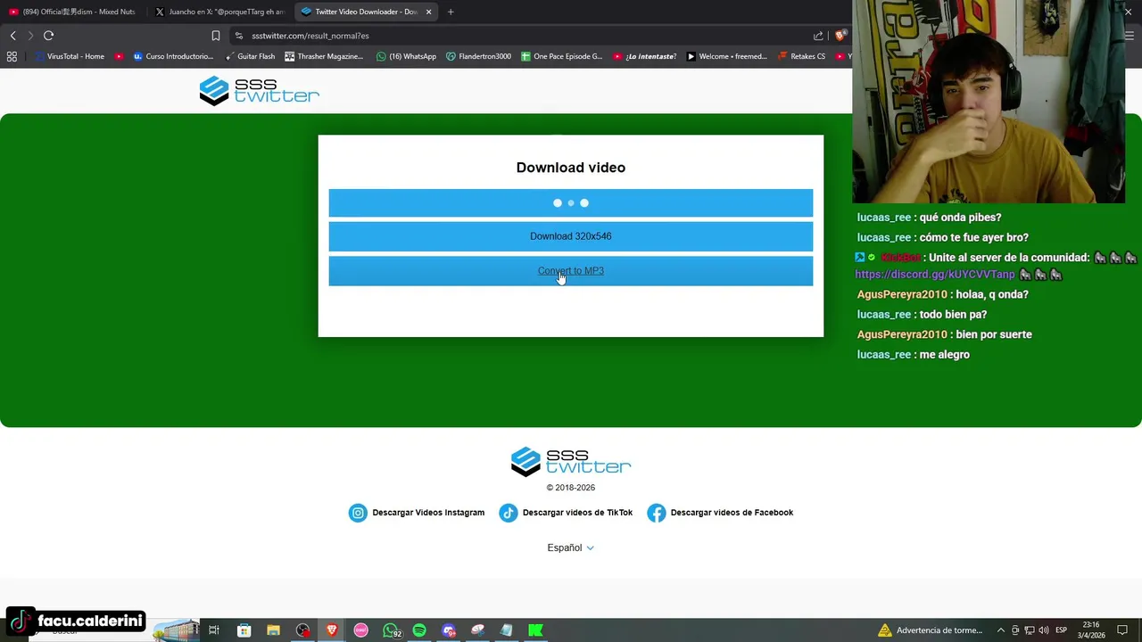
Task: Click the ESP language indicator
Action: pyautogui.click(x=1061, y=630)
